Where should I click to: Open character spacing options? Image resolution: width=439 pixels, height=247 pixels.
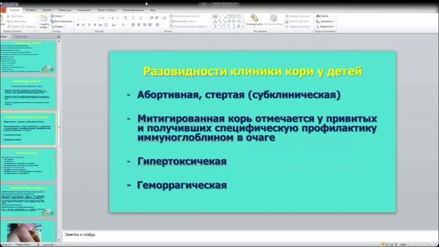107,25
